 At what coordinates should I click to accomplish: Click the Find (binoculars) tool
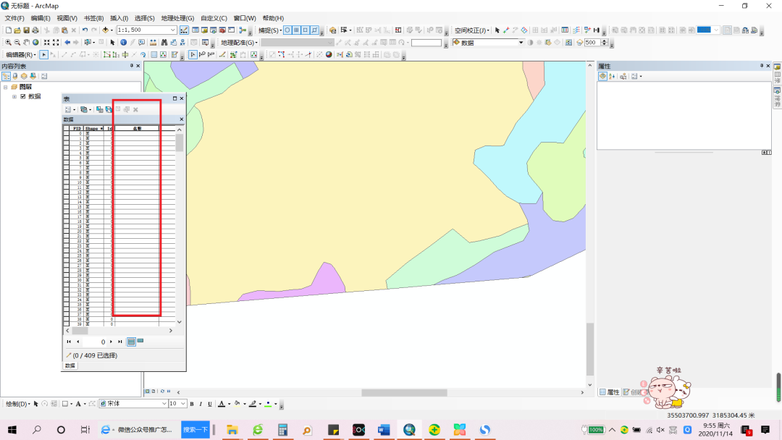(x=164, y=42)
